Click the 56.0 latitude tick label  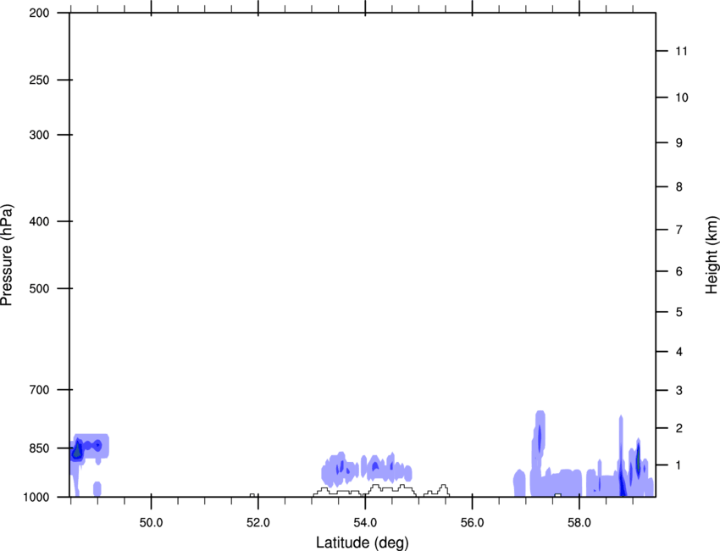click(x=472, y=523)
